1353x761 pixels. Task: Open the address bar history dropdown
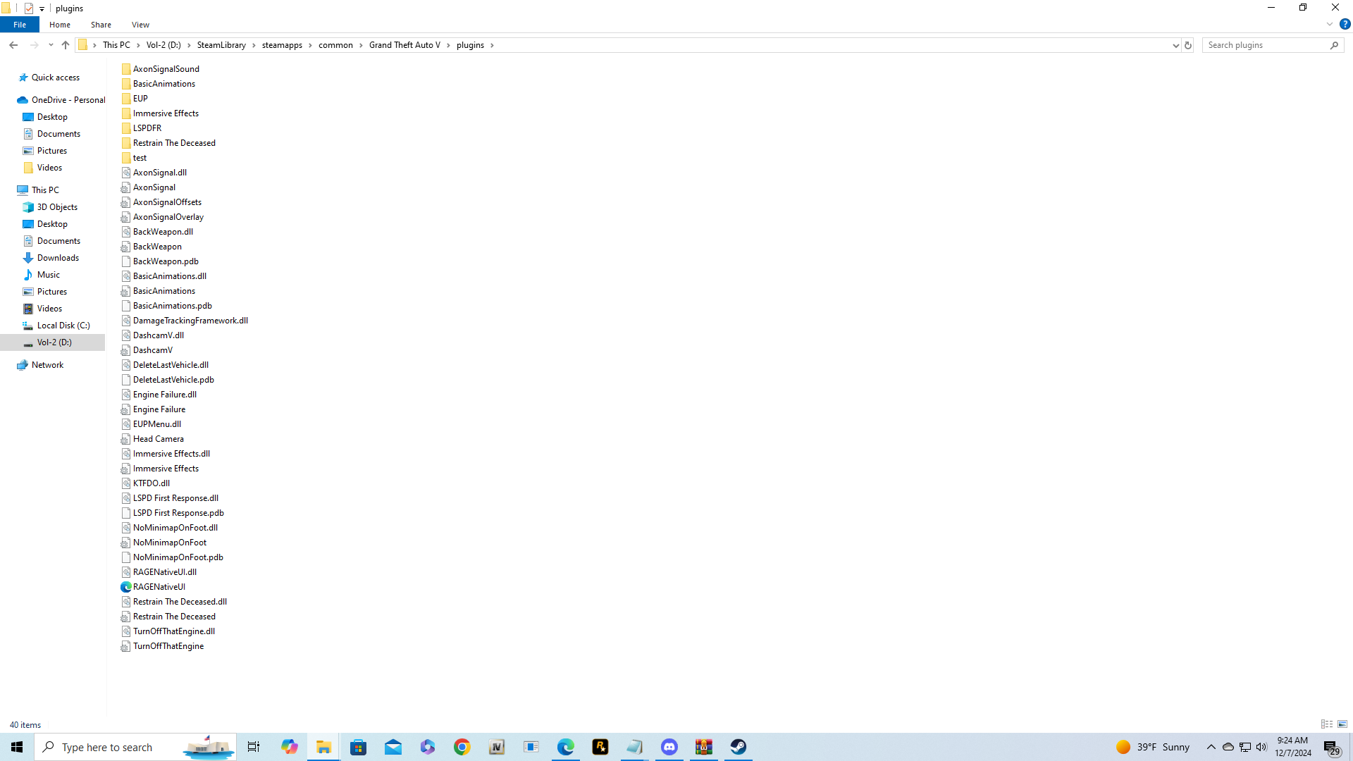coord(1175,45)
